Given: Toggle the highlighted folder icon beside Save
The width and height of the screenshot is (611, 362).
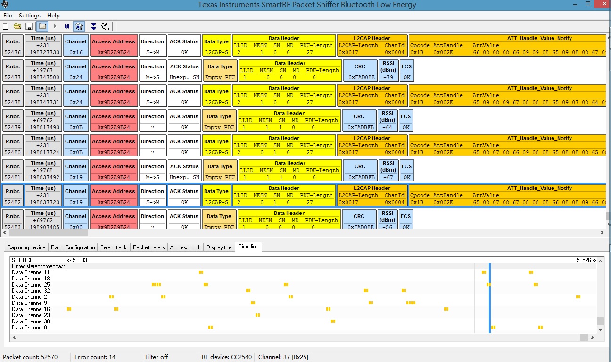Looking at the screenshot, I should (42, 26).
